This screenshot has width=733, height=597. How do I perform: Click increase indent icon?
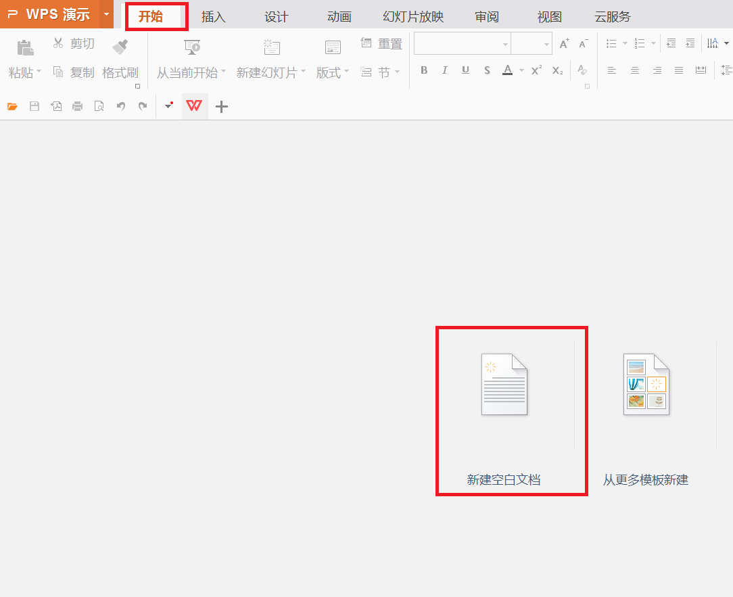(x=690, y=43)
